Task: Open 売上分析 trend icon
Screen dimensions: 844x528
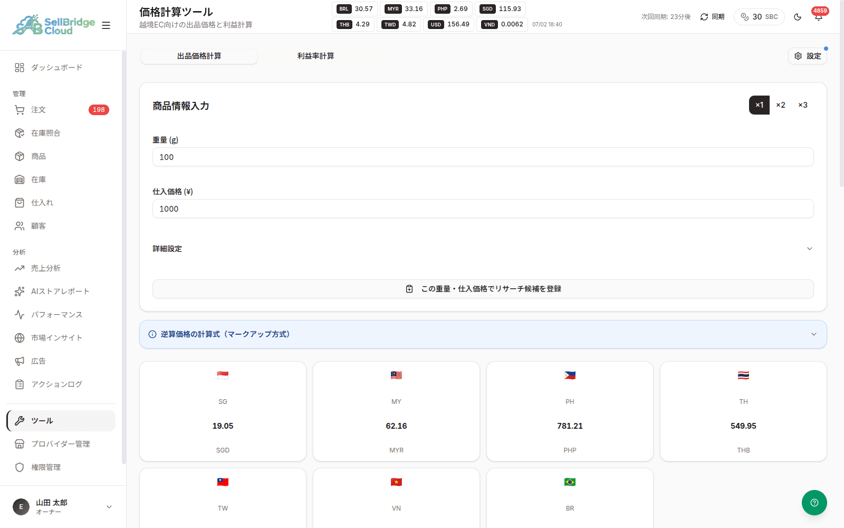Action: [x=20, y=268]
